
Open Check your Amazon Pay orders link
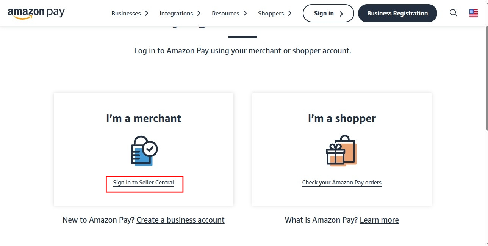342,183
